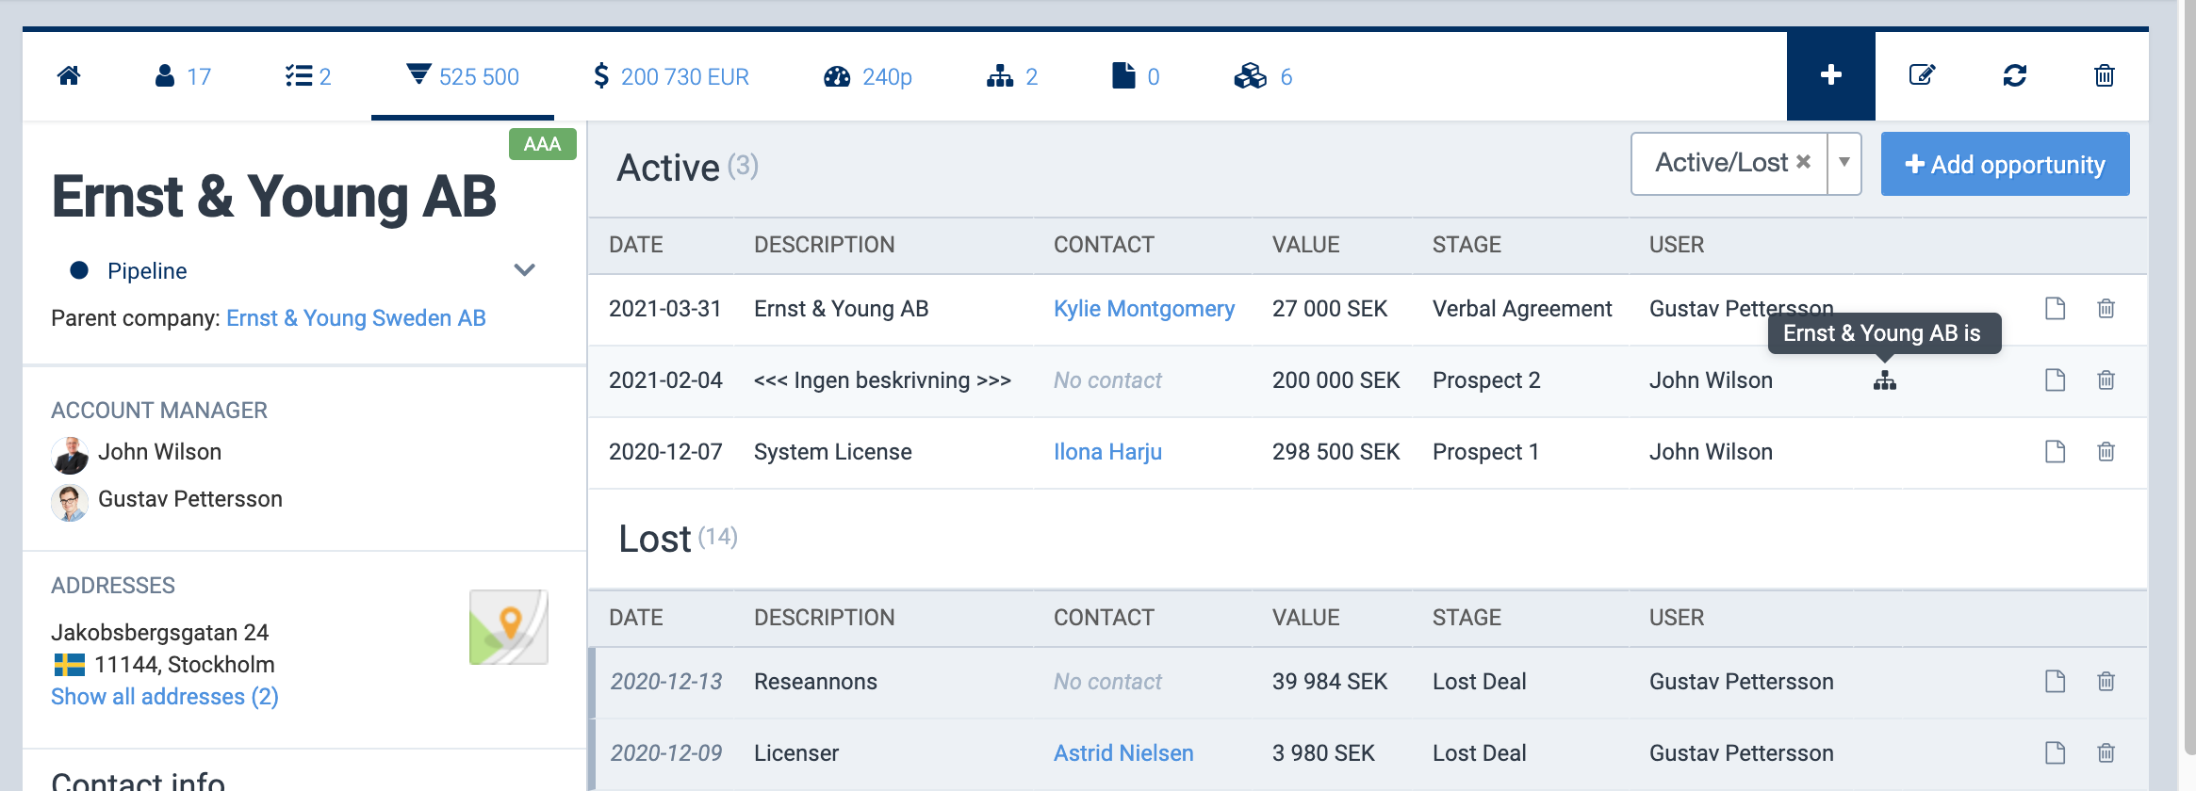Delete the Licenser lost opportunity

click(x=2106, y=753)
